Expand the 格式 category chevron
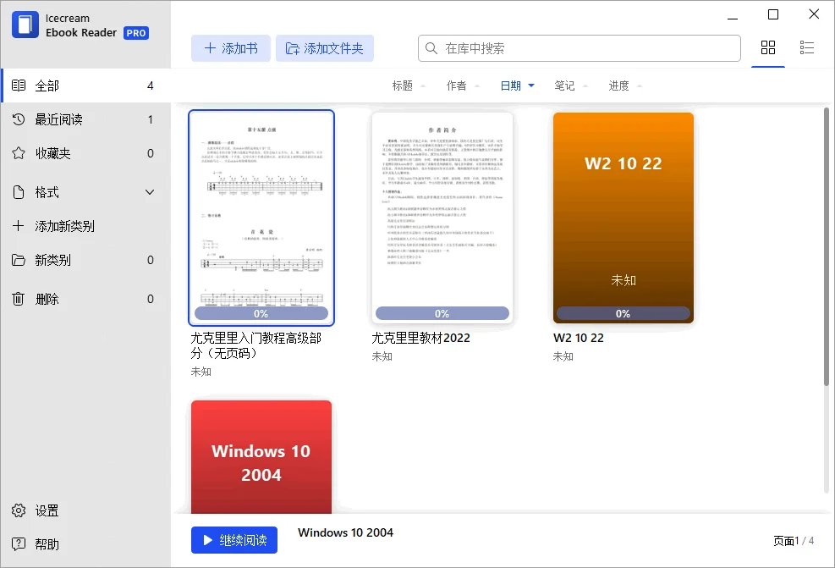 tap(150, 192)
